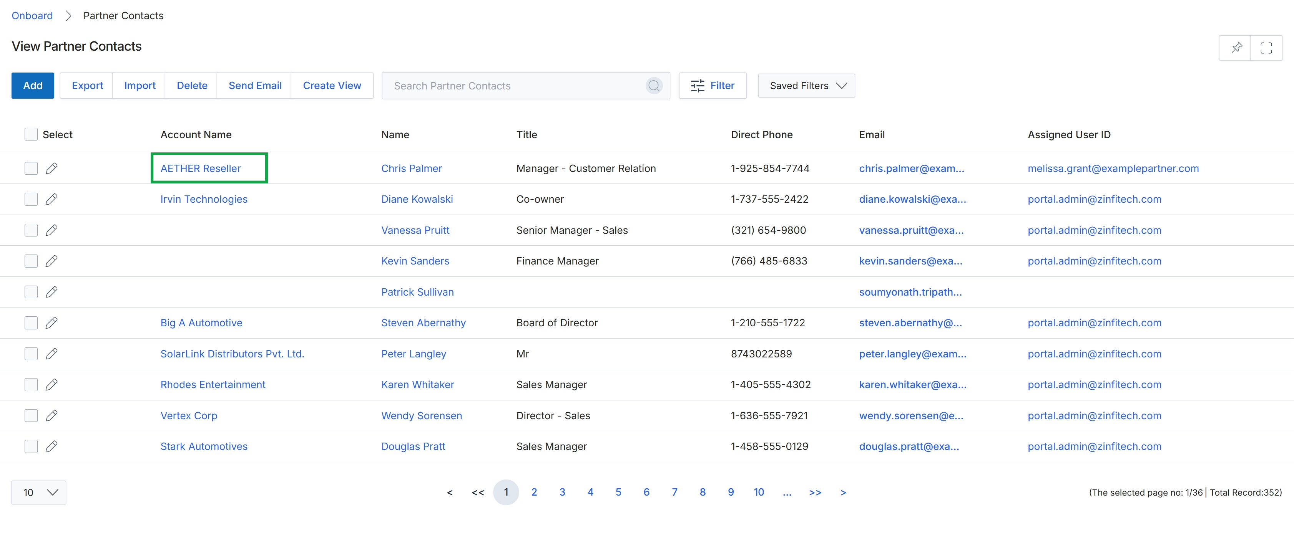Open the Wendy Sorensen contact link
Image resolution: width=1294 pixels, height=534 pixels.
[422, 415]
